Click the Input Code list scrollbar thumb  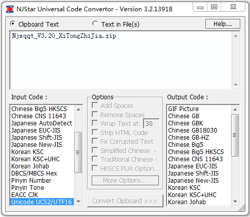tap(78, 152)
